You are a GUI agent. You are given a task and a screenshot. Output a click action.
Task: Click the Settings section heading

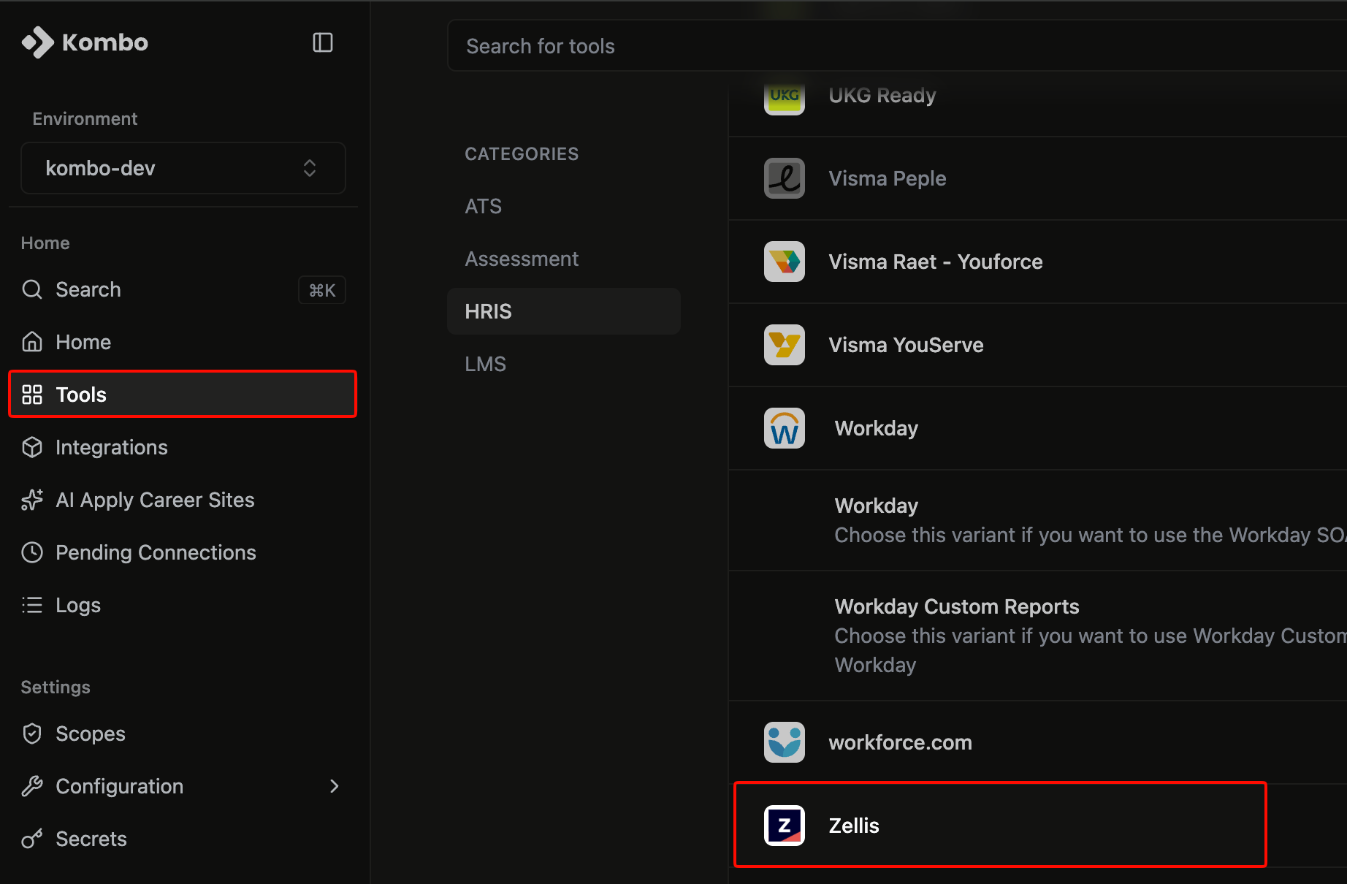tap(56, 687)
